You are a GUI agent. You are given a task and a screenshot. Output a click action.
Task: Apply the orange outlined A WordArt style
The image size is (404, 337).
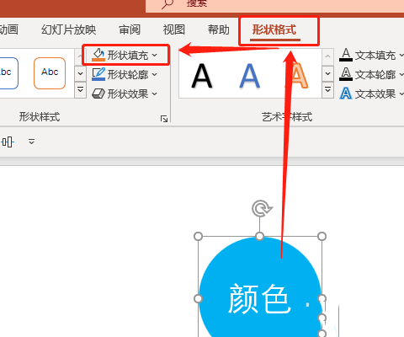click(298, 76)
